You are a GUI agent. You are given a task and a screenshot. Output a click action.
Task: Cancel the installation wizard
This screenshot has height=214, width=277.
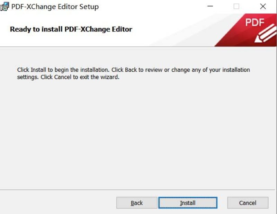pos(247,203)
